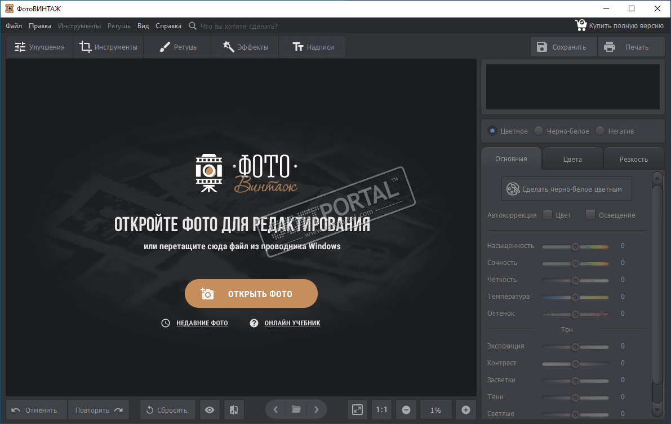Image resolution: width=671 pixels, height=424 pixels.
Task: Select the Негатив radio option
Action: (600, 131)
